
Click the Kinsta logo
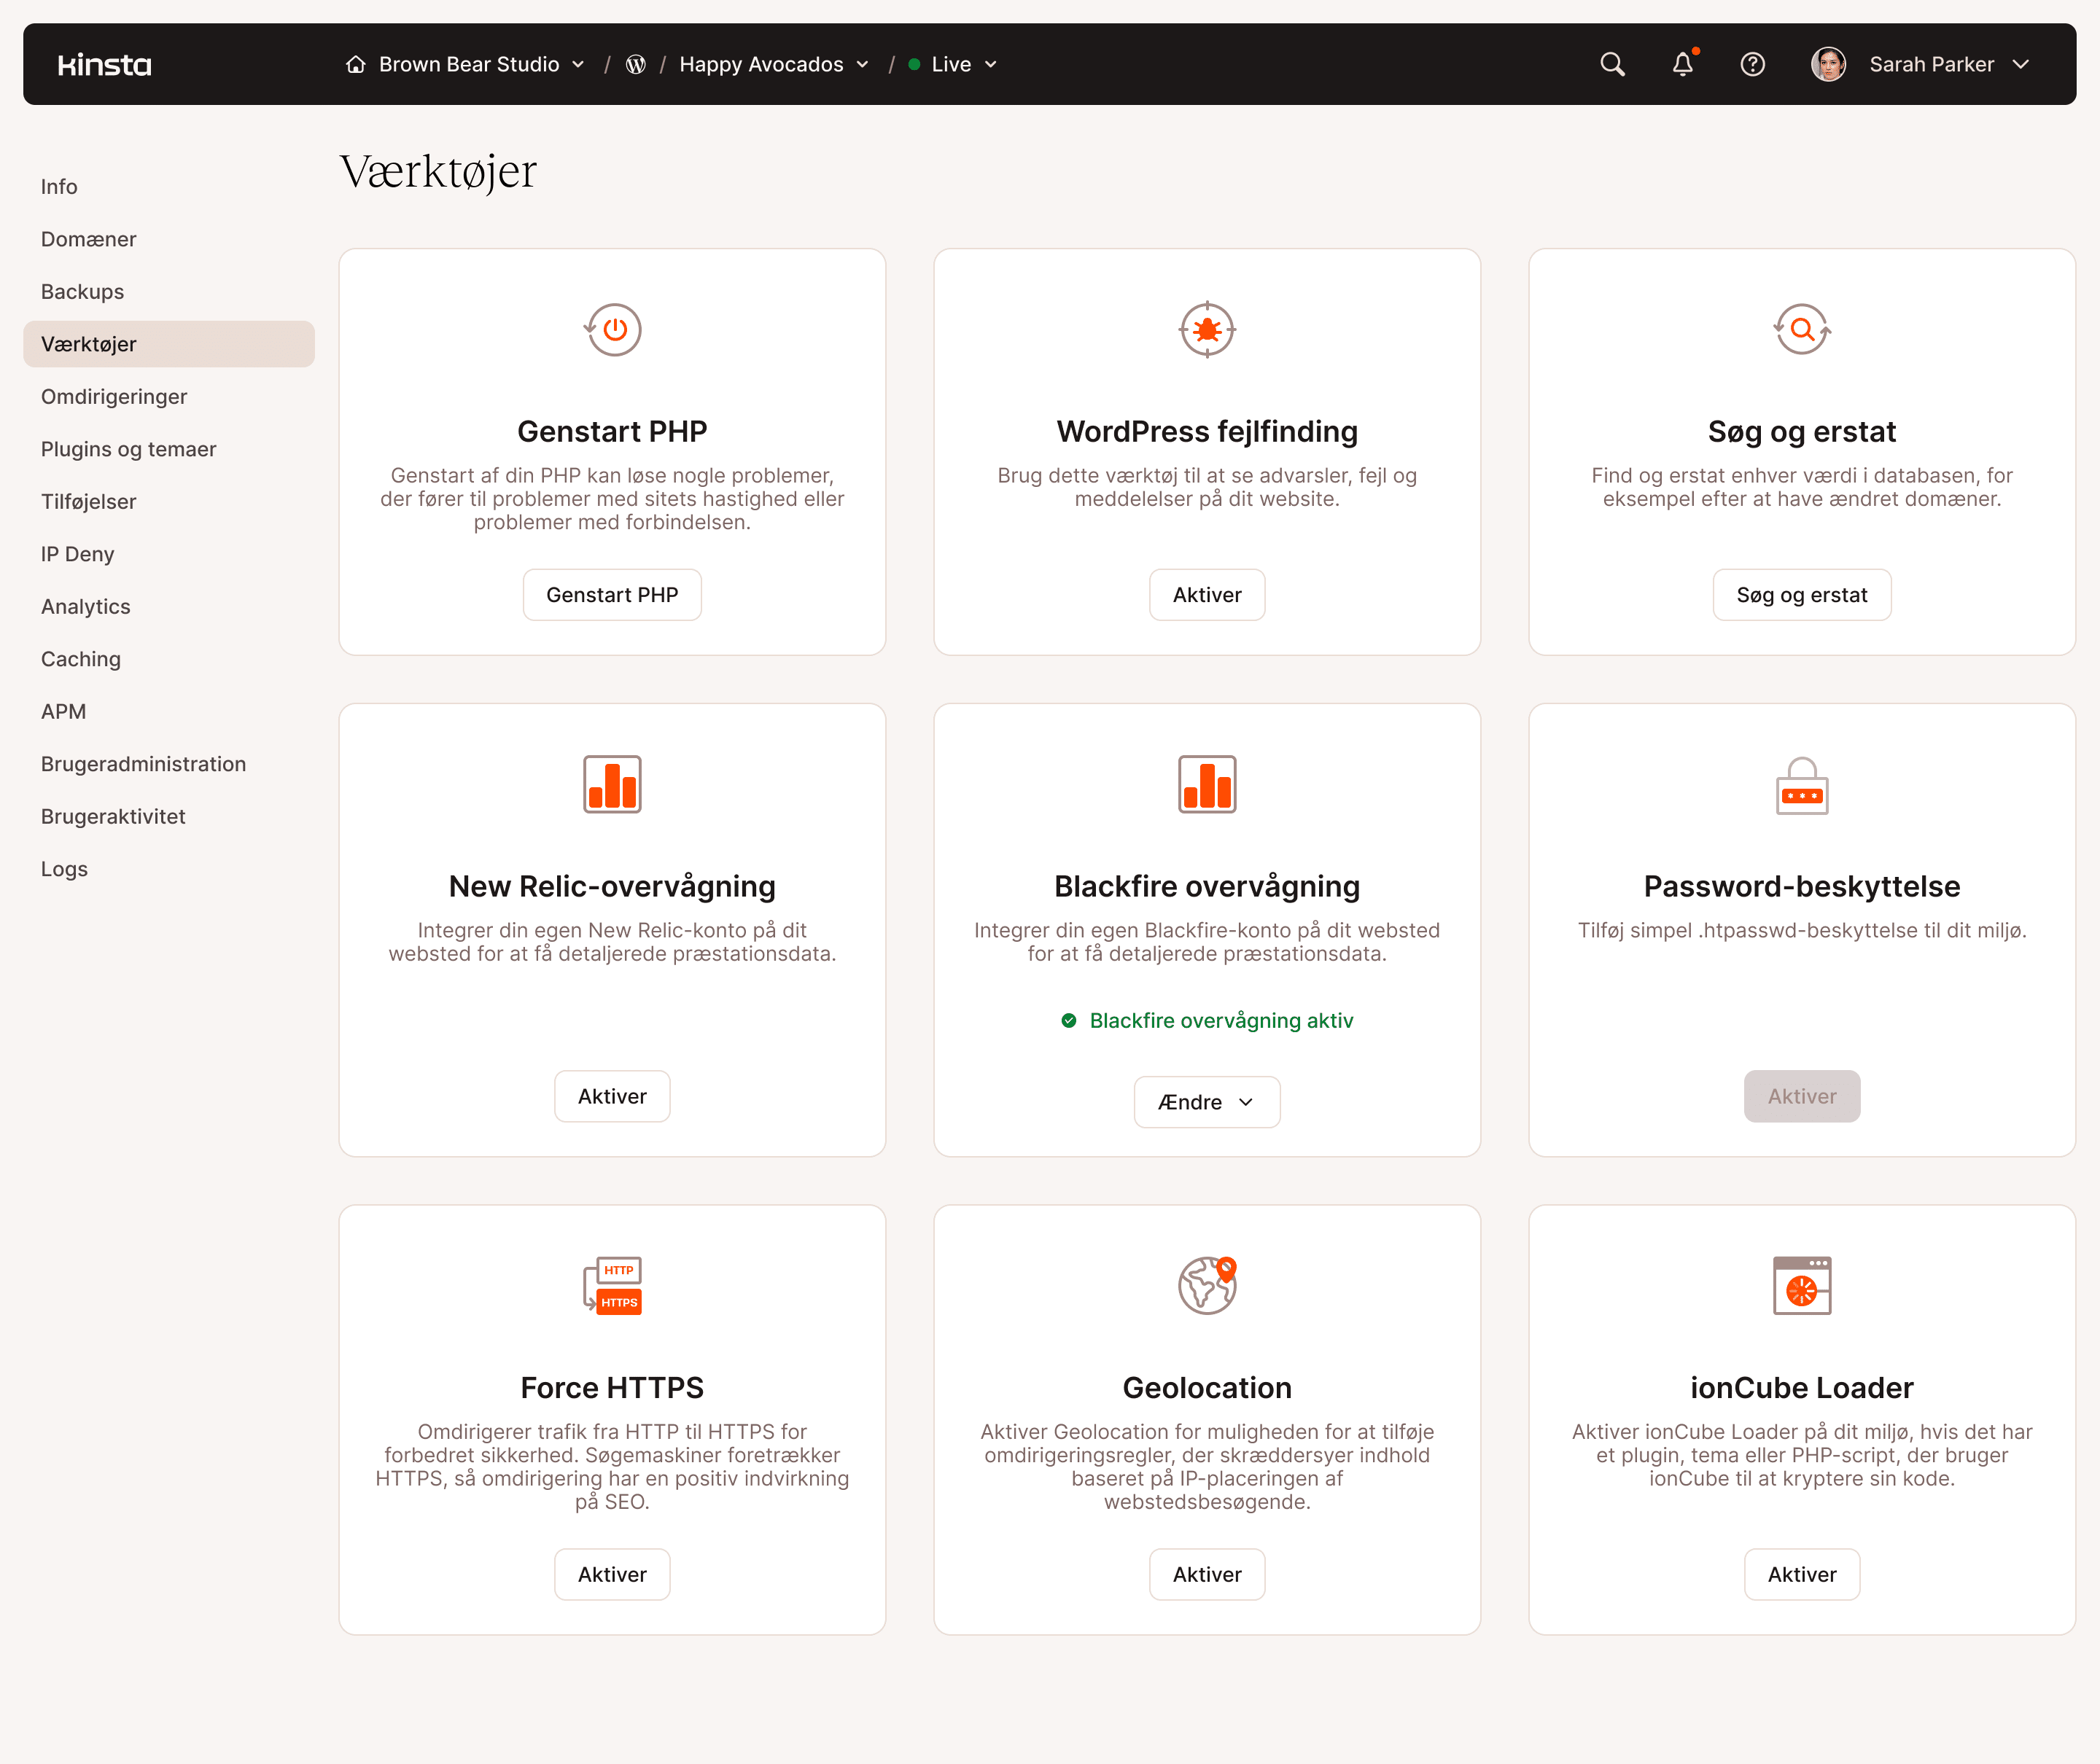coord(104,64)
